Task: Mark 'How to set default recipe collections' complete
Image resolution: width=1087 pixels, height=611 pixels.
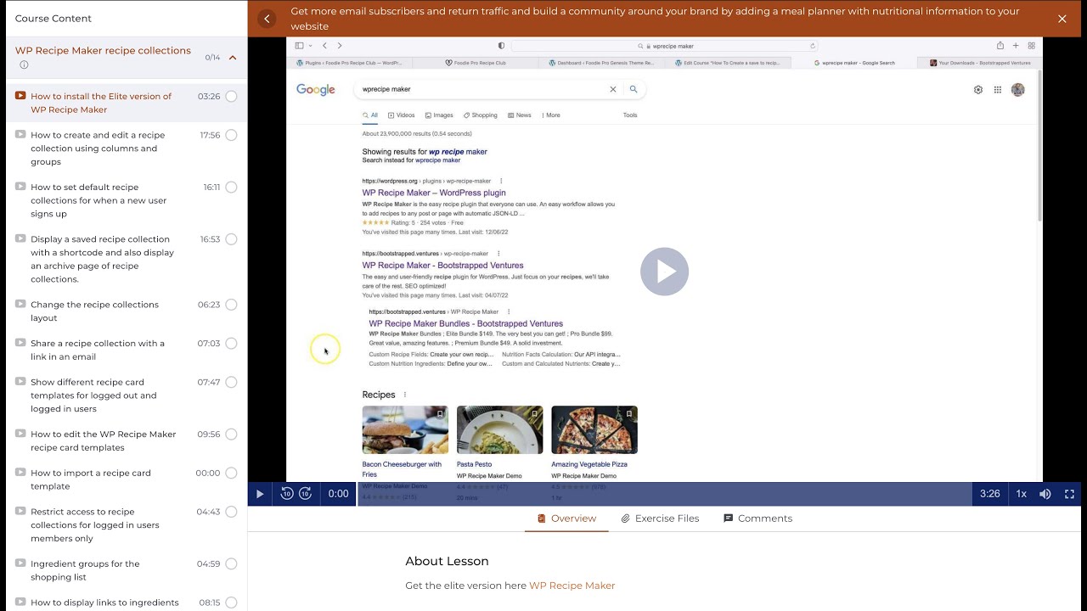Action: point(231,188)
